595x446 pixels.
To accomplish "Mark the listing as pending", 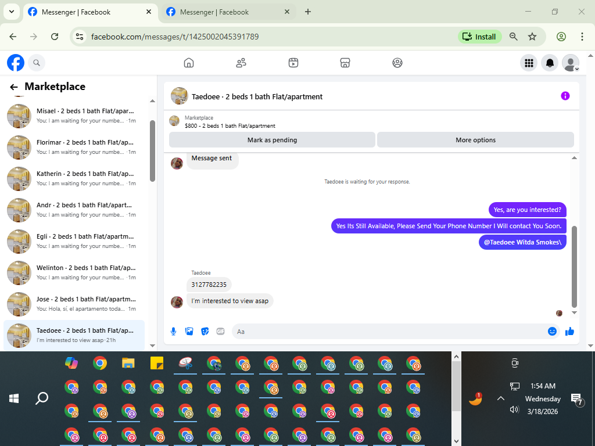I will coord(272,140).
